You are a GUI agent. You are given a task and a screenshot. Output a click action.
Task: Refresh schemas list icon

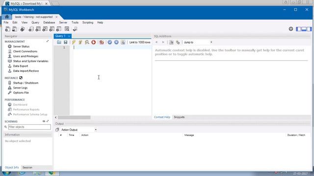click(x=44, y=121)
